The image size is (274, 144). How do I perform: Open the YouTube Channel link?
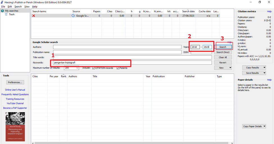tap(15, 103)
